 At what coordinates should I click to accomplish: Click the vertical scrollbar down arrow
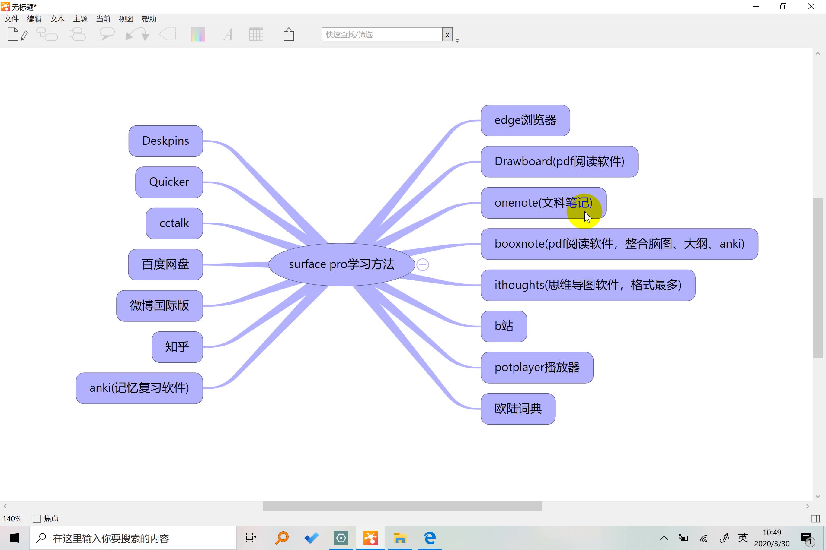pyautogui.click(x=818, y=496)
